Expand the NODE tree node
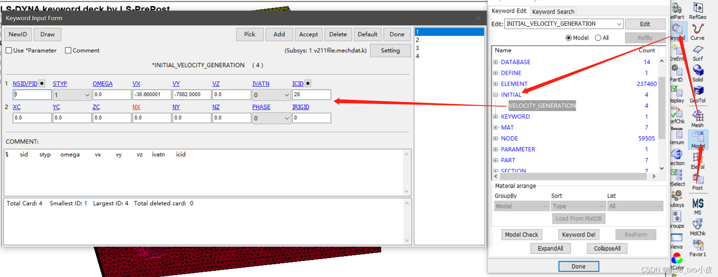Image resolution: width=718 pixels, height=277 pixels. coord(495,138)
